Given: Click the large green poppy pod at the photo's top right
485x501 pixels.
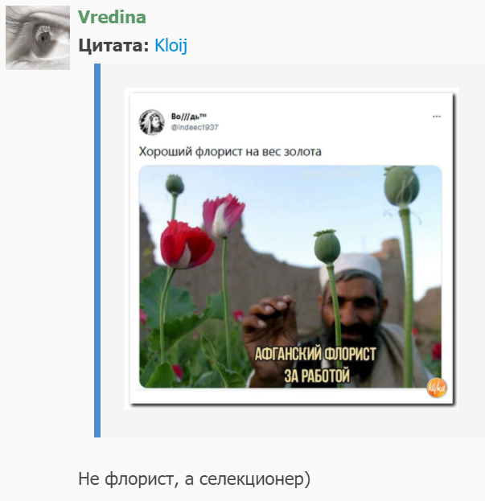Looking at the screenshot, I should pos(402,187).
